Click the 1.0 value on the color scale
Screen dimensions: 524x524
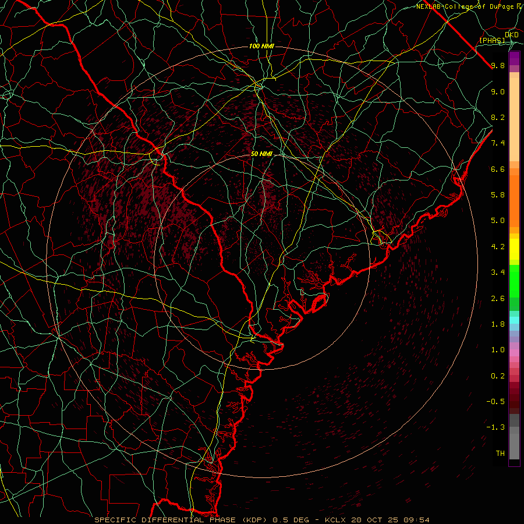pyautogui.click(x=498, y=350)
